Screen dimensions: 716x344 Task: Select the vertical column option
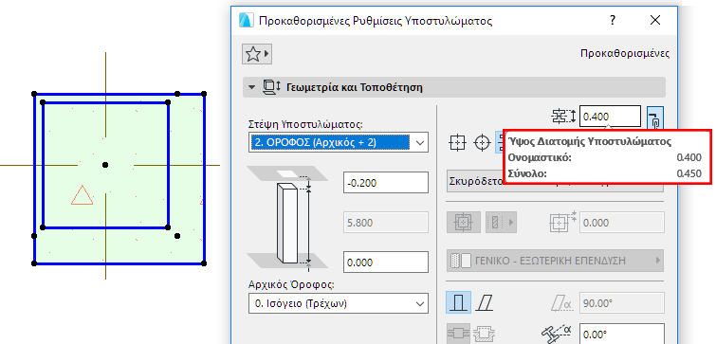pyautogui.click(x=458, y=302)
